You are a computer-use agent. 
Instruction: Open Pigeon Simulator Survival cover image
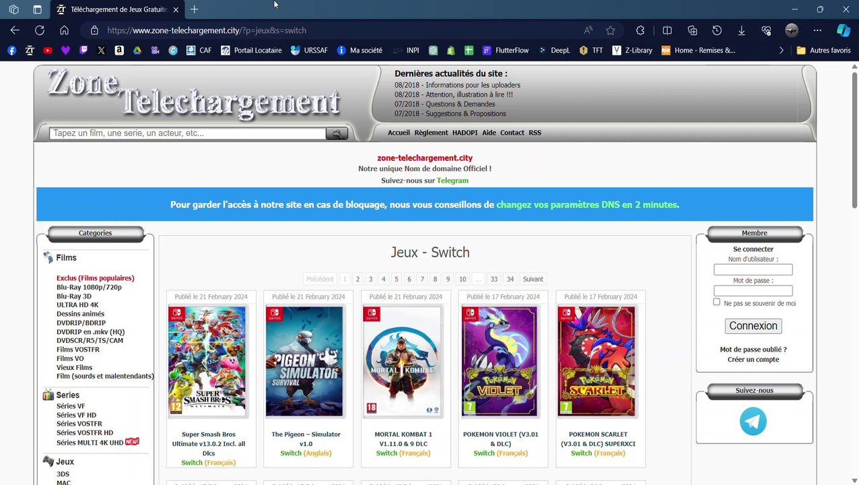pos(304,361)
